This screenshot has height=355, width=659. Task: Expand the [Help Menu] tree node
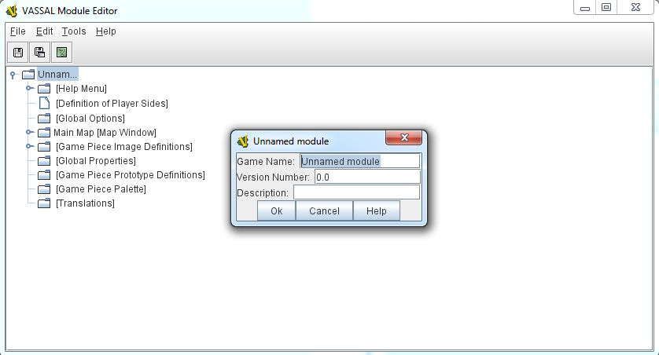pyautogui.click(x=29, y=88)
